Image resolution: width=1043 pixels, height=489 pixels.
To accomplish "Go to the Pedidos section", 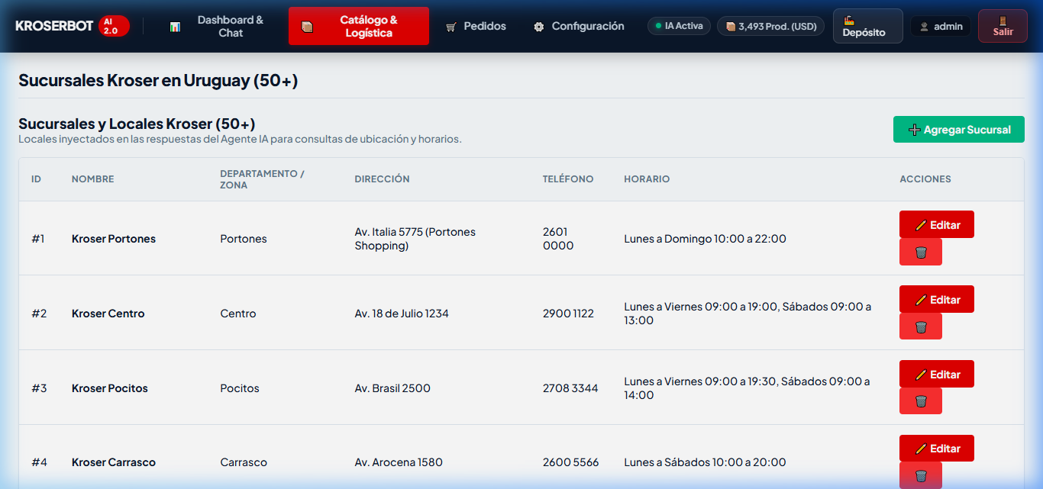I will tap(476, 27).
